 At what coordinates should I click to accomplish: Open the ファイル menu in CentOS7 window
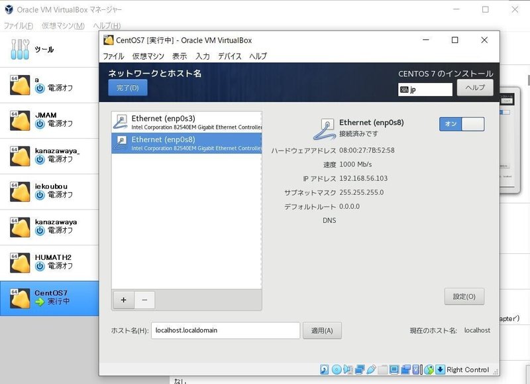pos(113,56)
